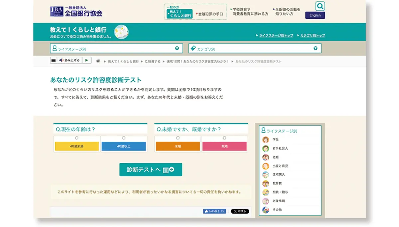Switch to English with the header button
This screenshot has width=399, height=227.
pyautogui.click(x=315, y=15)
